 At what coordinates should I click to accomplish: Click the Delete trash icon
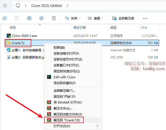pos(54,18)
